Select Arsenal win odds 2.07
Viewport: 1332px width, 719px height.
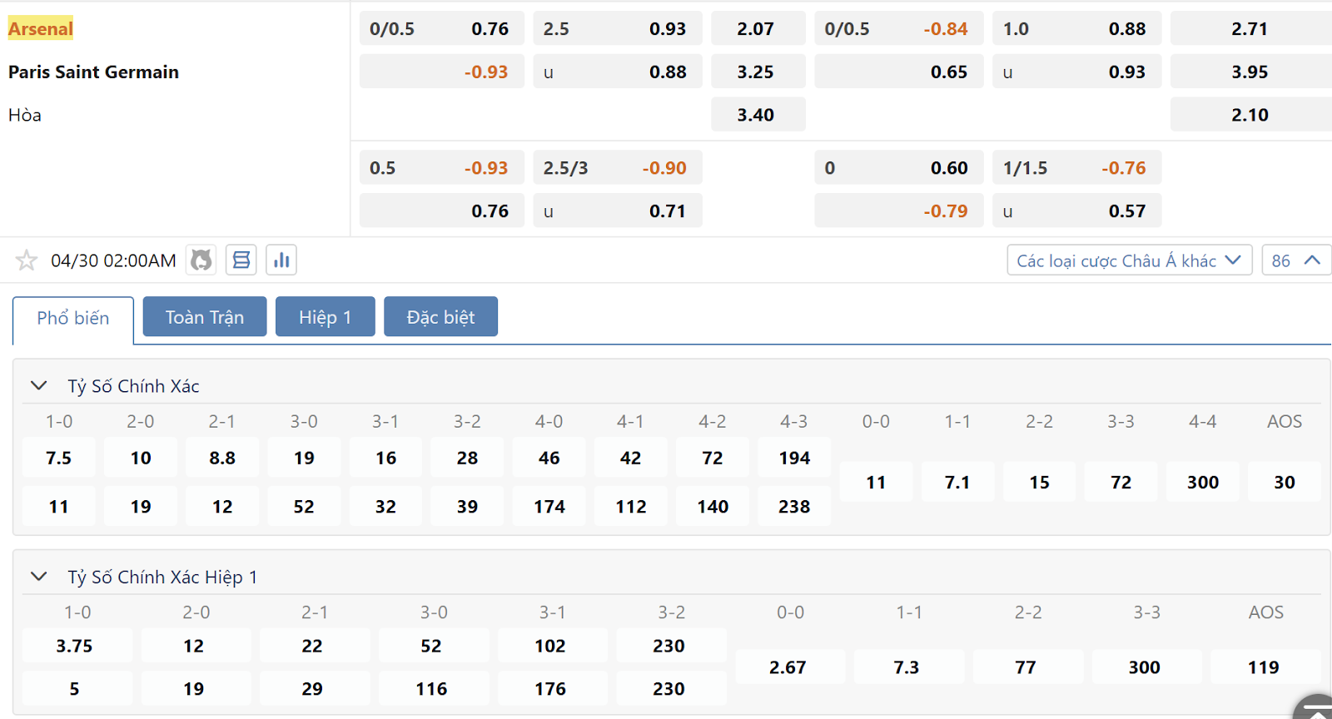[x=758, y=28]
